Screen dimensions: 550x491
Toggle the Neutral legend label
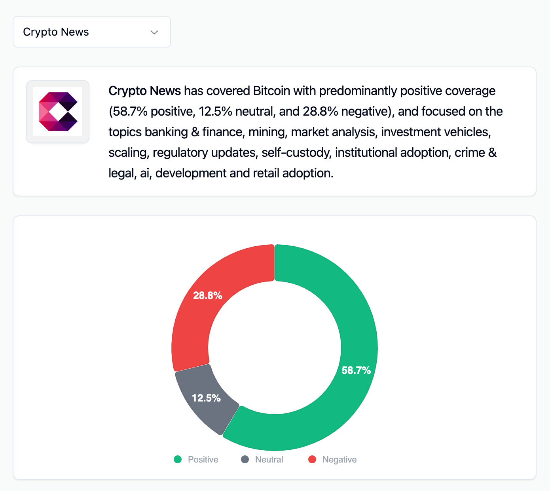pyautogui.click(x=269, y=459)
